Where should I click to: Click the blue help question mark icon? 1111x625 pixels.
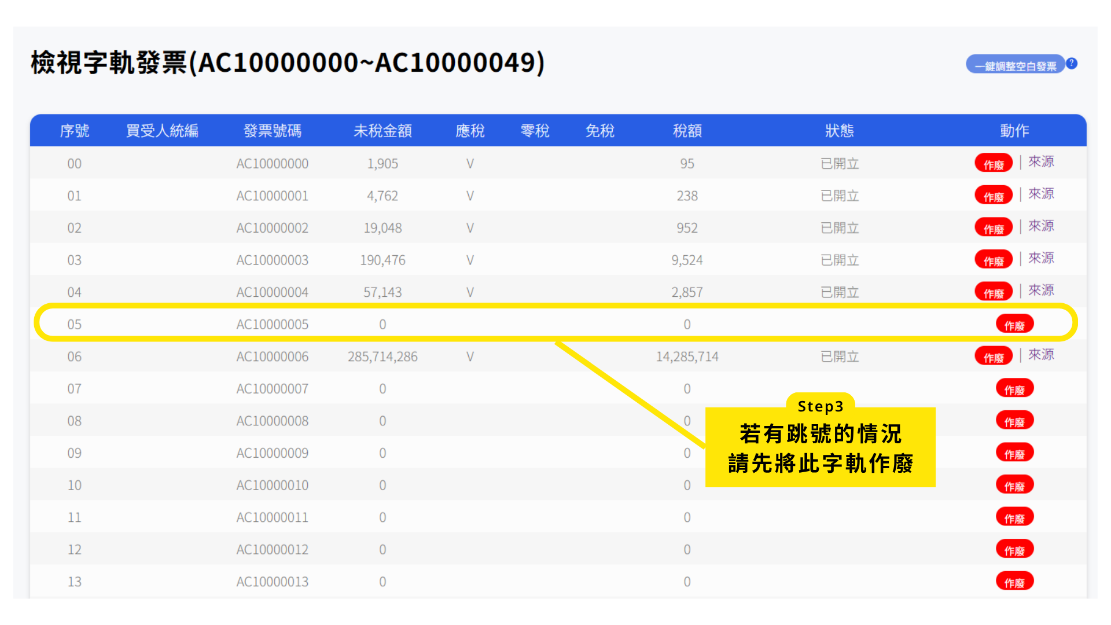(x=1072, y=64)
